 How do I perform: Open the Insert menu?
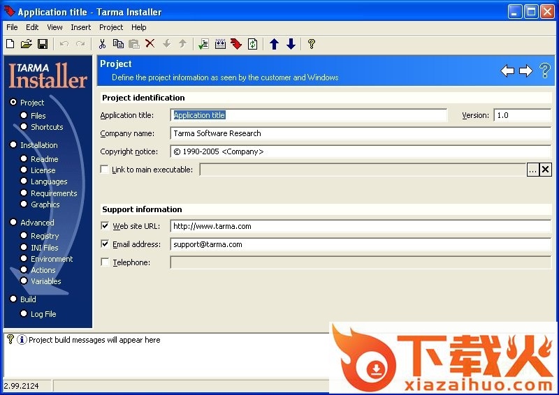tap(80, 27)
